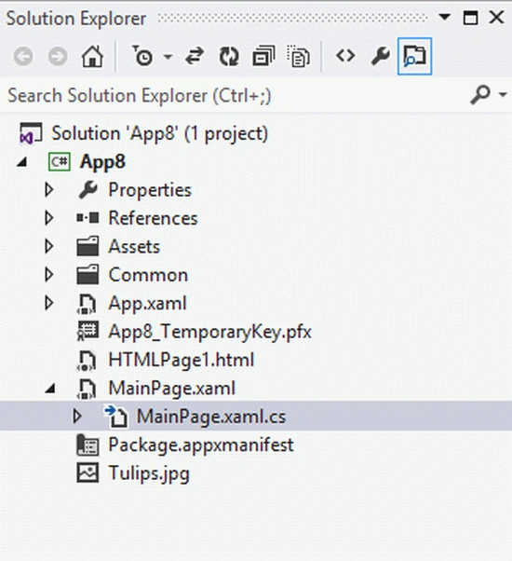Select MainPage.xaml file
The image size is (512, 561).
point(172,389)
